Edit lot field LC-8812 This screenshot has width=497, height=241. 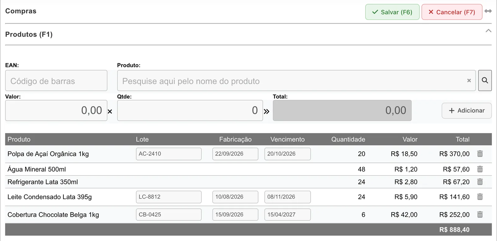click(169, 197)
